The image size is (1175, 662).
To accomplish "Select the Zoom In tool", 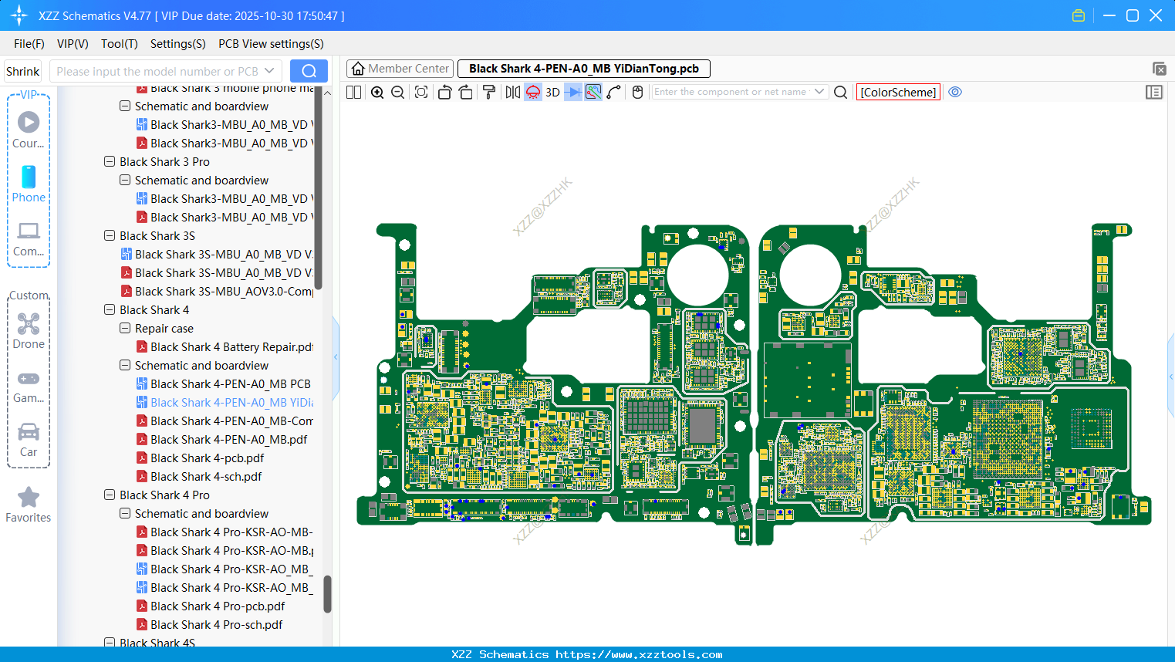I will coord(377,92).
